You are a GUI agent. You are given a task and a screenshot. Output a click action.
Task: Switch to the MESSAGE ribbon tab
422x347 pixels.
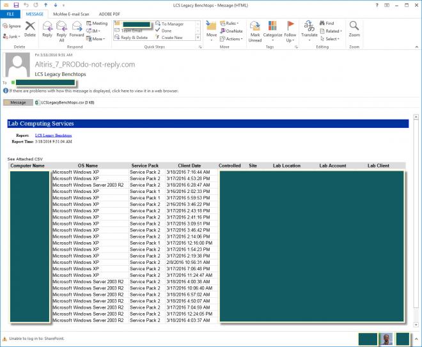[35, 14]
